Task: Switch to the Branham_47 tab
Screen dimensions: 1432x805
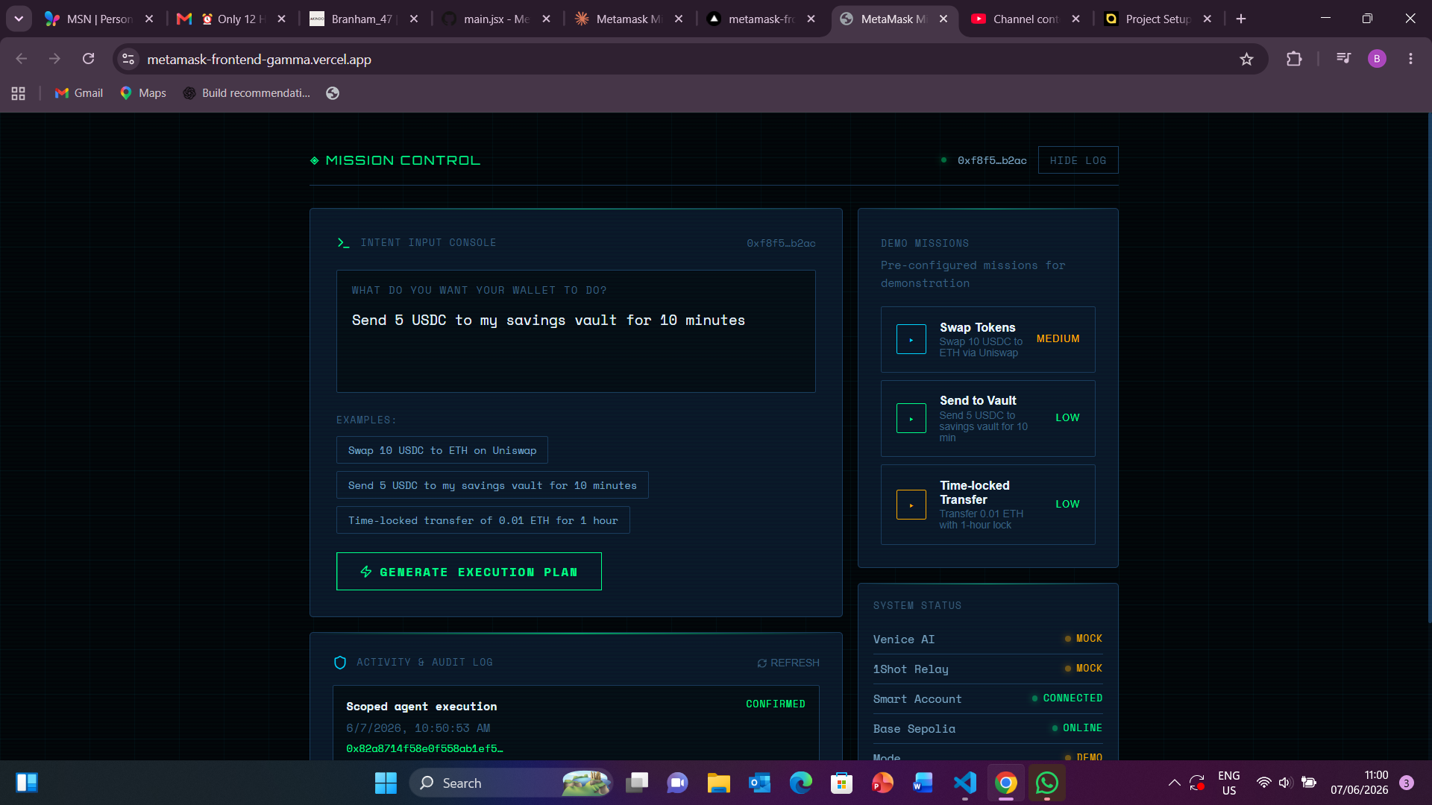Action: 364,19
